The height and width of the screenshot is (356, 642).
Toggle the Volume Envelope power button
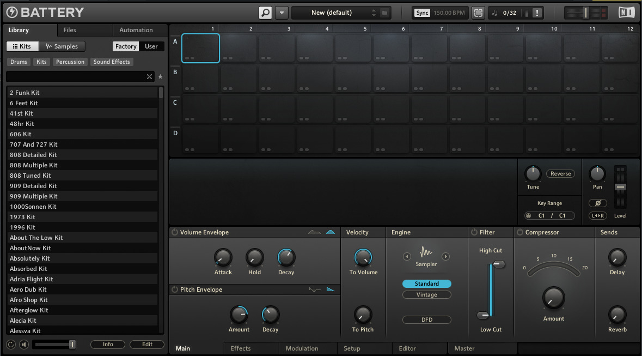click(175, 232)
